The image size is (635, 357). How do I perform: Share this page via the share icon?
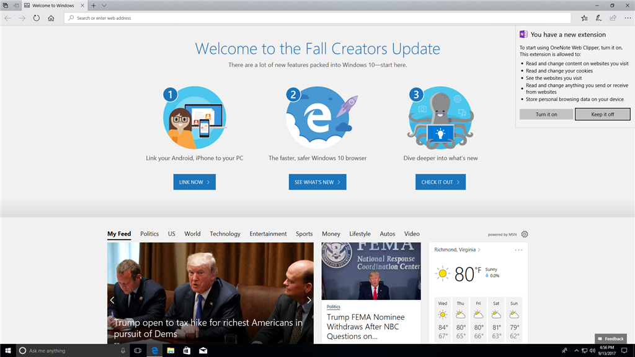pyautogui.click(x=613, y=18)
